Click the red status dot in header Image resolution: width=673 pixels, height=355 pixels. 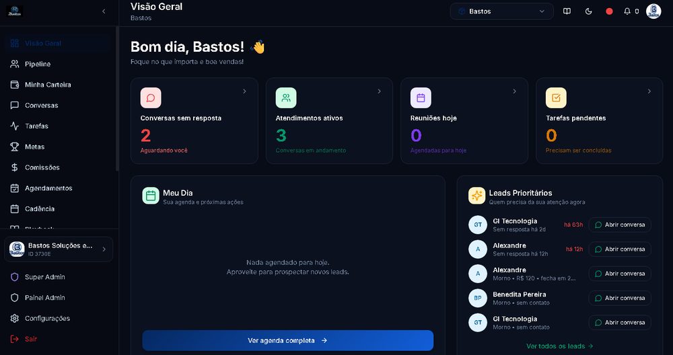click(x=609, y=11)
